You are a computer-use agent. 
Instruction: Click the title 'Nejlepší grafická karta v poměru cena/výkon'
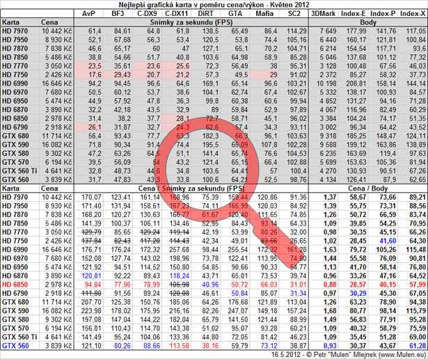191,5
